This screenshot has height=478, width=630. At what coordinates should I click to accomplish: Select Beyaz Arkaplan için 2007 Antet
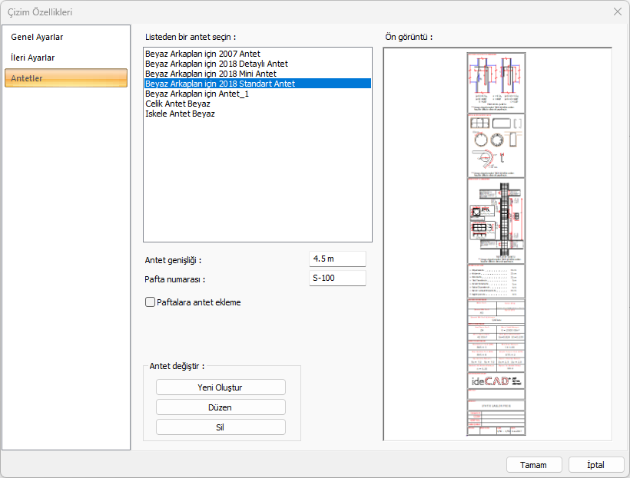[203, 54]
